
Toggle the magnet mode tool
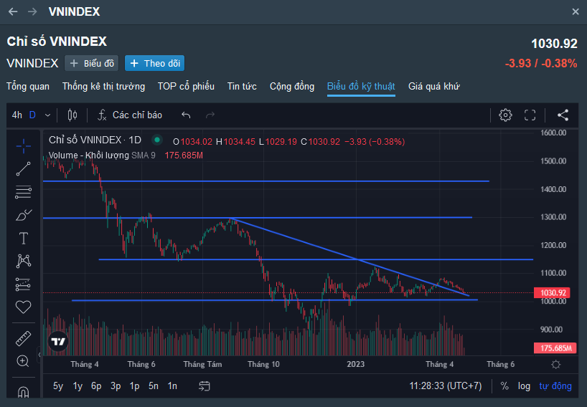(x=23, y=392)
